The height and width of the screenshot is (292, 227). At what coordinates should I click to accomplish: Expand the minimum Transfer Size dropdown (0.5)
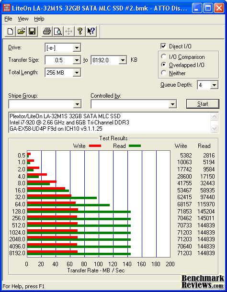pyautogui.click(x=77, y=60)
